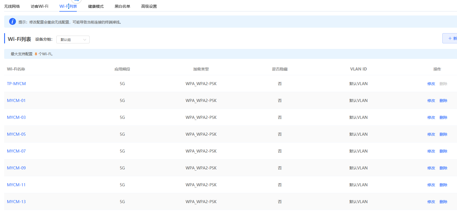457x215 pixels.
Task: Open the MYCM-05 Wi-Fi link
Action: point(16,134)
